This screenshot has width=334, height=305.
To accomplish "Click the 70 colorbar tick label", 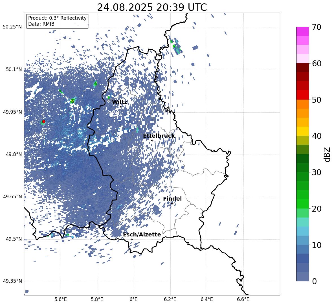I will (317, 27).
